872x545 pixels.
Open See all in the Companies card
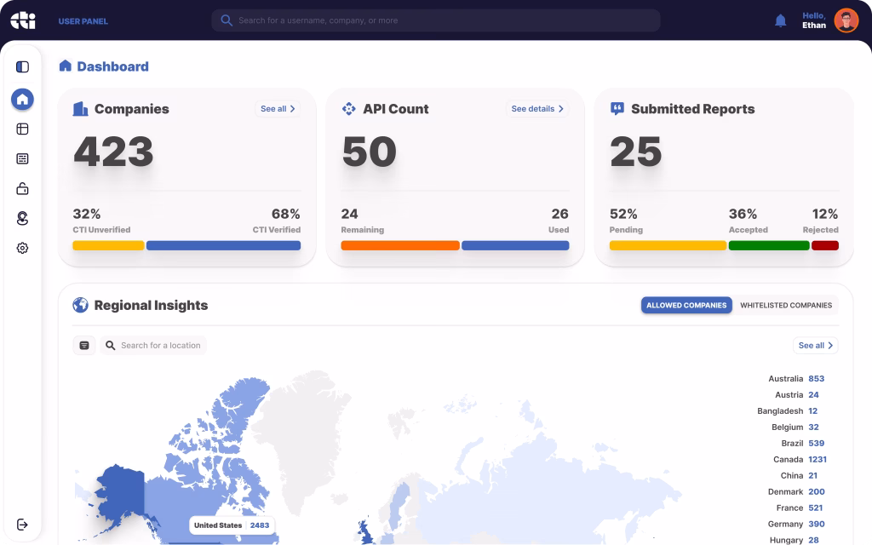pos(278,108)
